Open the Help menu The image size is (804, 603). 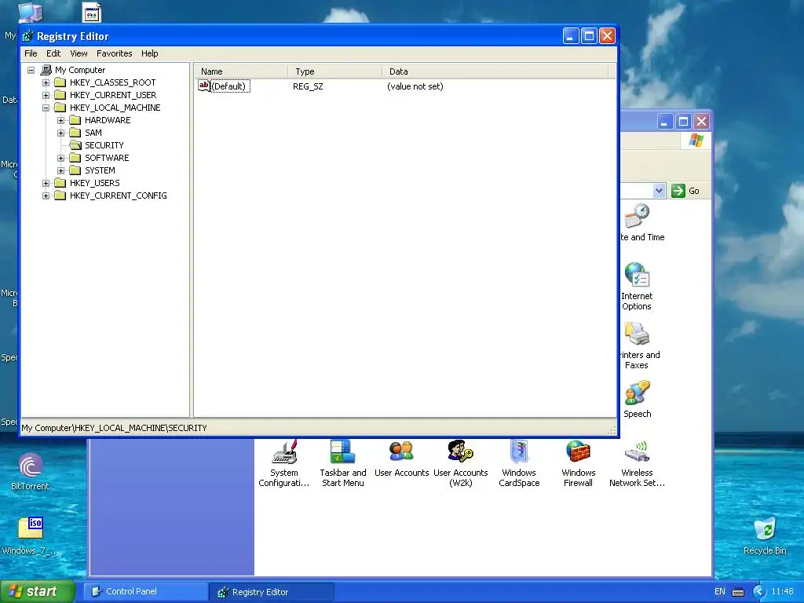tap(150, 53)
